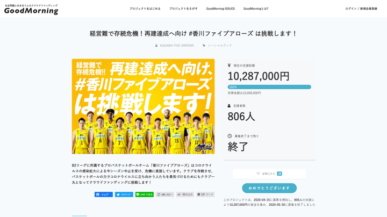Viewport: 387px width, 217px height.
Task: Tweet project with ツイート button
Action: click(124, 194)
